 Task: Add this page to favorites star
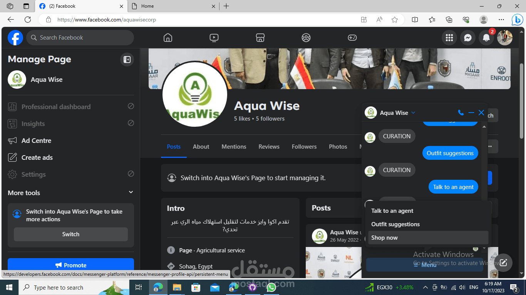[395, 20]
